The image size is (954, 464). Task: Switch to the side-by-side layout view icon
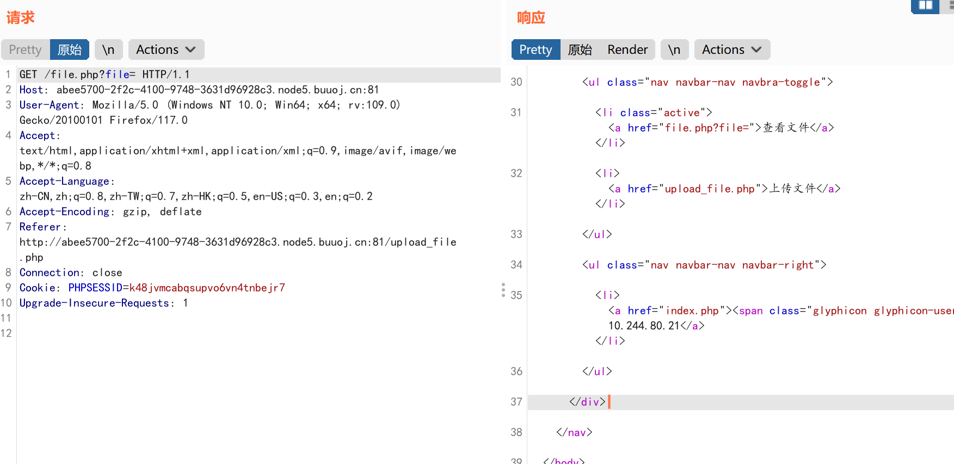pos(925,5)
